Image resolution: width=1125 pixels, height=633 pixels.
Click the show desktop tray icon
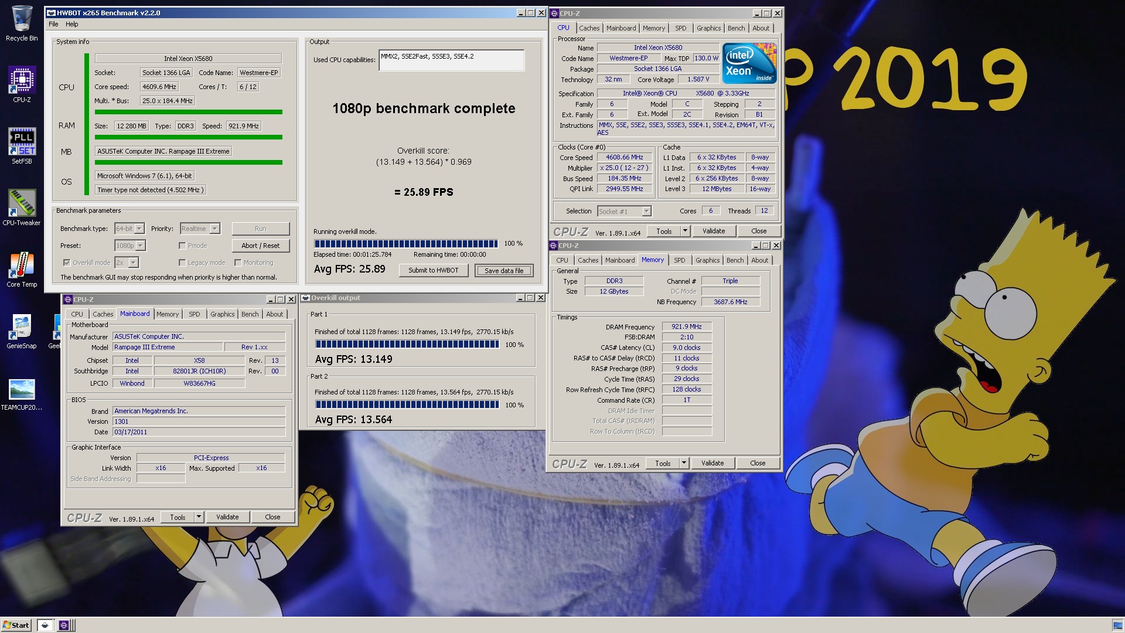tap(1117, 625)
